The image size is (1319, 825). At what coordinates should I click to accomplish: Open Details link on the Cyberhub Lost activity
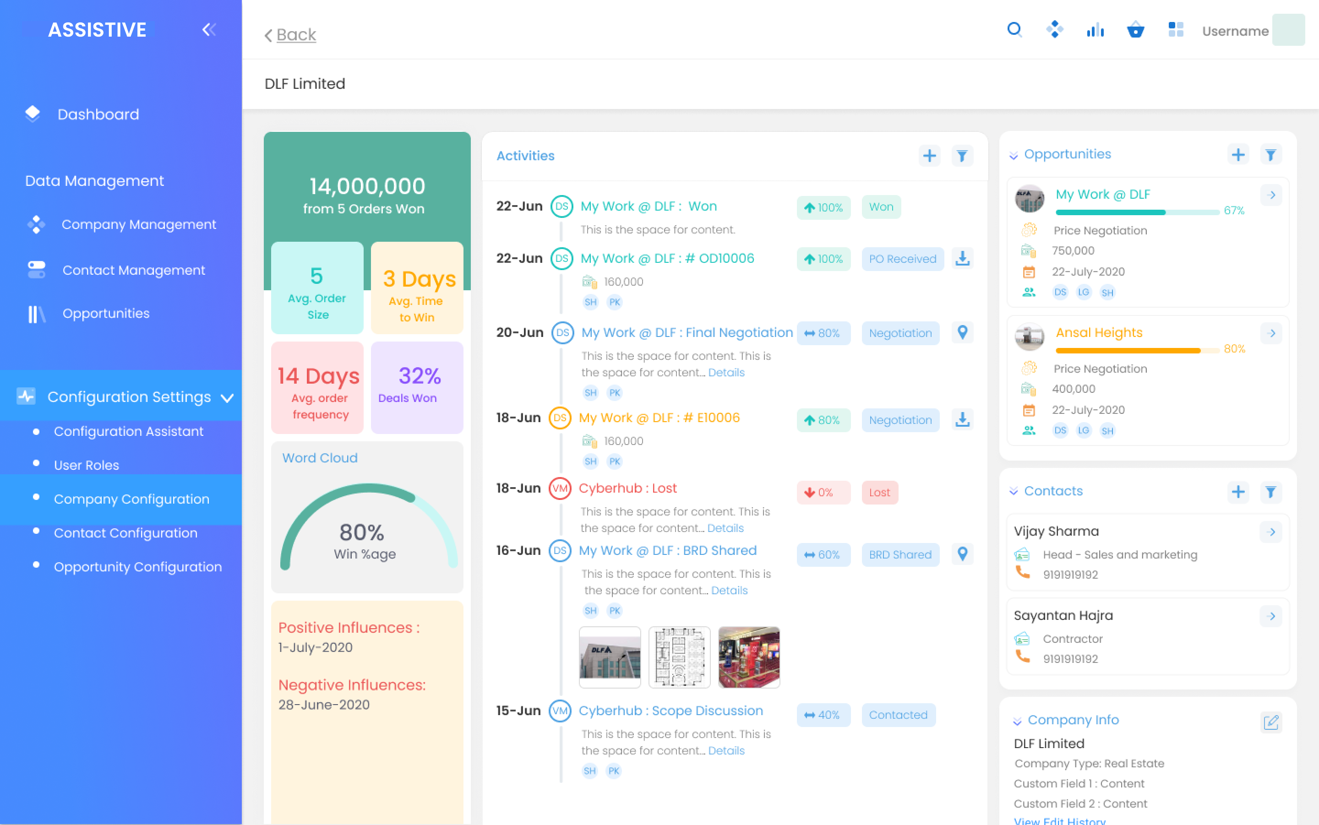coord(725,527)
